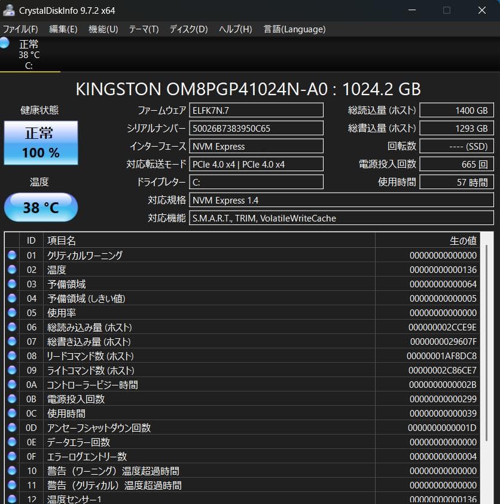Select the シリアルナンバー text field
Viewport: 500px width, 504px height.
(256, 127)
